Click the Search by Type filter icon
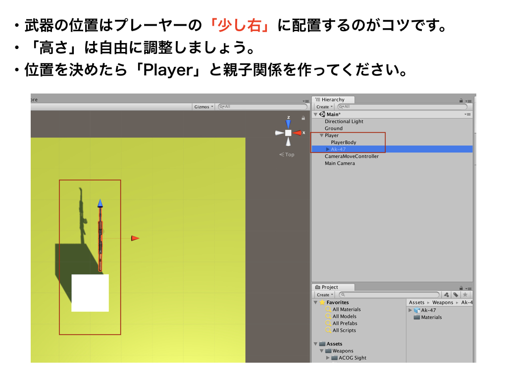The image size is (507, 380). click(x=447, y=295)
